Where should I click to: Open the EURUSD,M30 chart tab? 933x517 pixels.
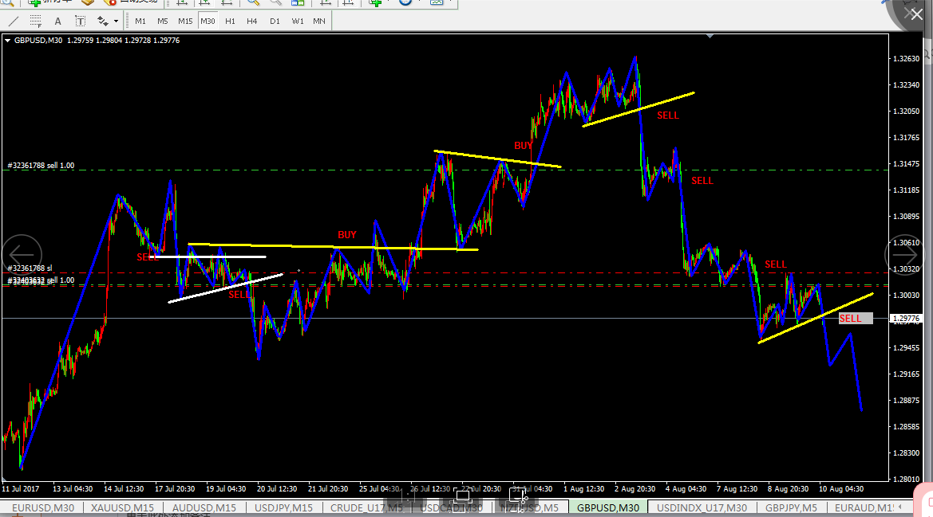click(x=43, y=508)
